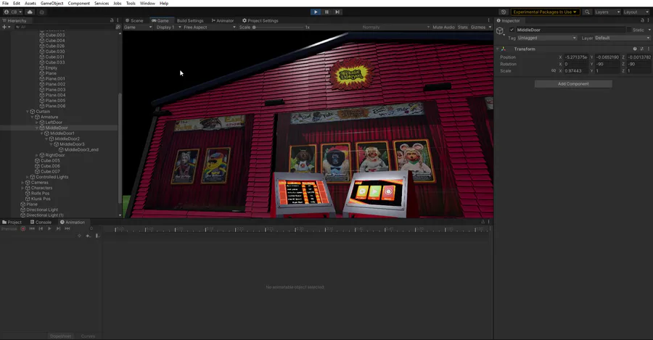Open Transform component three-dot menu
This screenshot has height=340, width=653.
coord(649,49)
